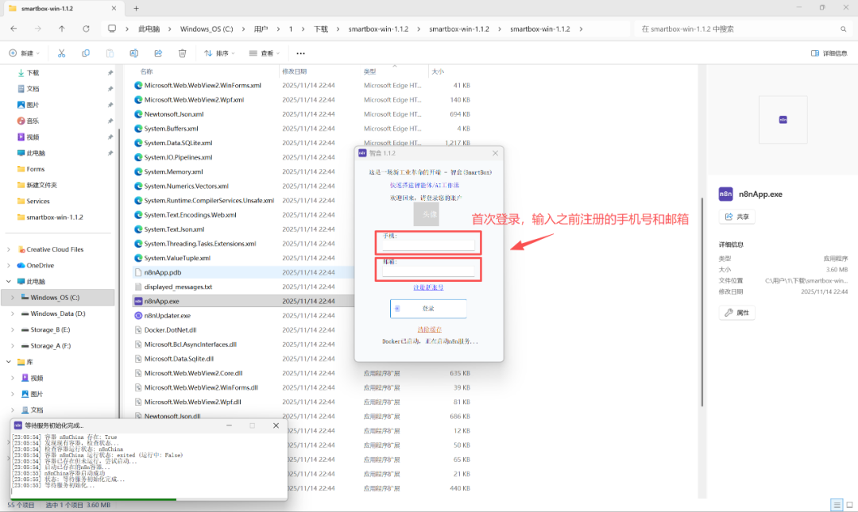Click the 邮箱 email input field
The image size is (858, 512).
click(428, 271)
